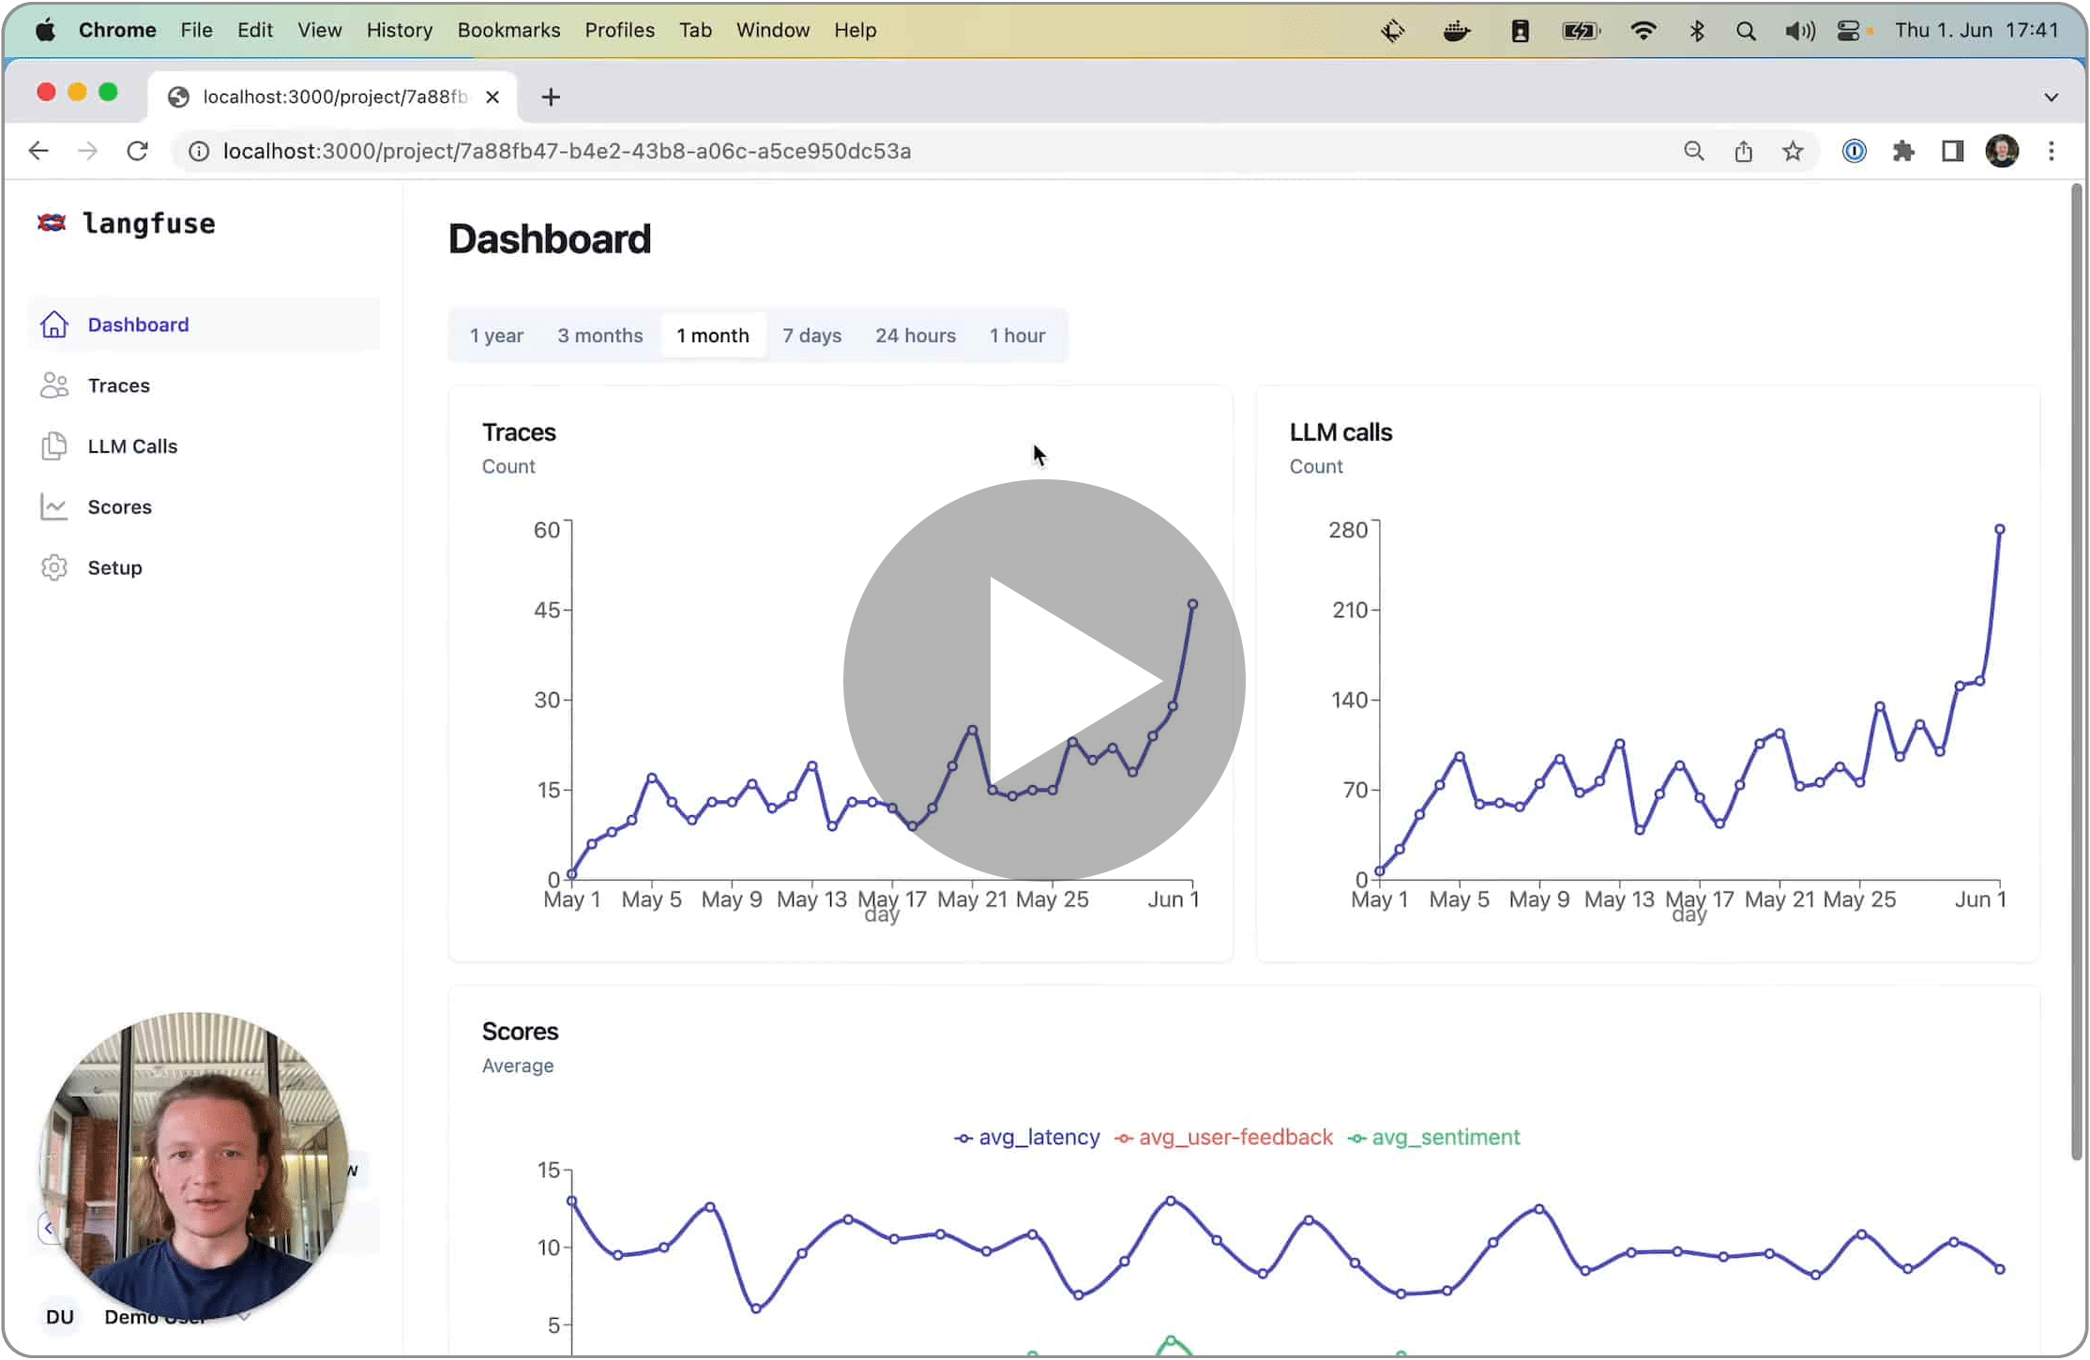Open the Help menu
The width and height of the screenshot is (2090, 1360).
(x=855, y=30)
